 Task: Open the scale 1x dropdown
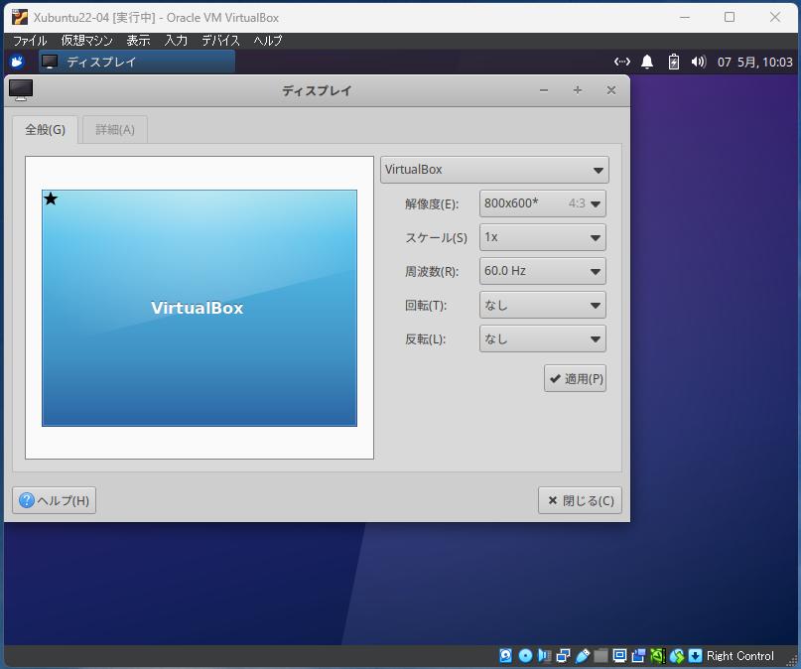pyautogui.click(x=543, y=237)
